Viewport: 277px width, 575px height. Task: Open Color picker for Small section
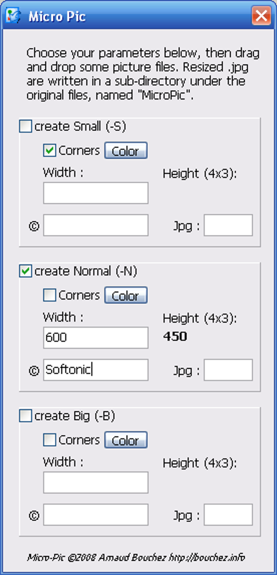pyautogui.click(x=125, y=151)
